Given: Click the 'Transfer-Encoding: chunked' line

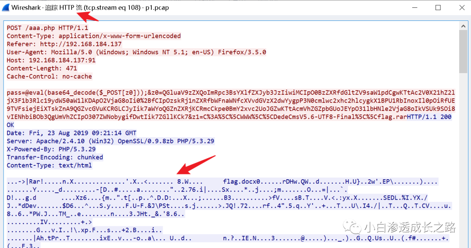Looking at the screenshot, I should pos(55,157).
